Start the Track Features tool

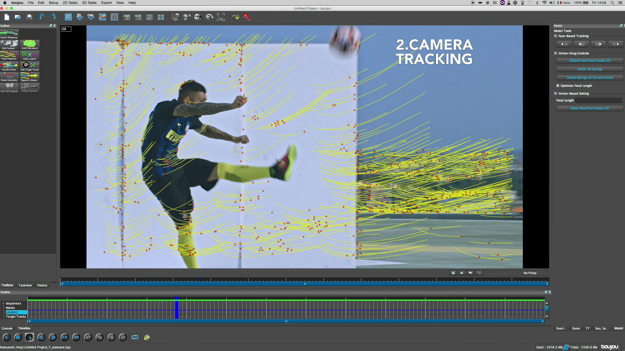pyautogui.click(x=9, y=56)
